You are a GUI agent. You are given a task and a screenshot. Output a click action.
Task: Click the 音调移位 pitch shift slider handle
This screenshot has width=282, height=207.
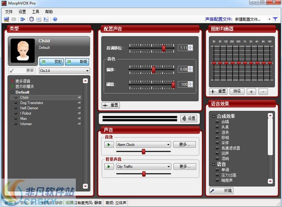pos(164,48)
